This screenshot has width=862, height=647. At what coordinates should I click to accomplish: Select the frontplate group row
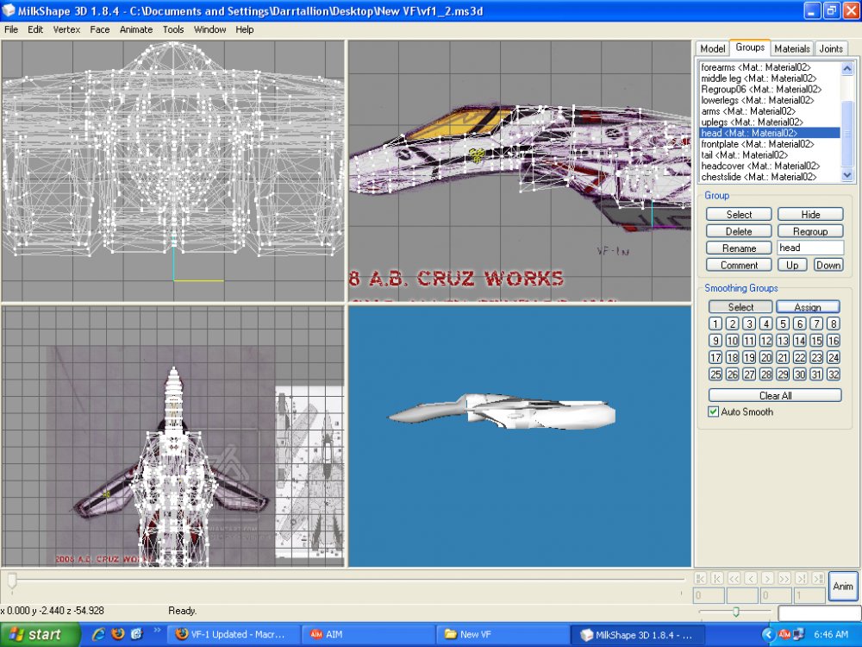click(770, 144)
